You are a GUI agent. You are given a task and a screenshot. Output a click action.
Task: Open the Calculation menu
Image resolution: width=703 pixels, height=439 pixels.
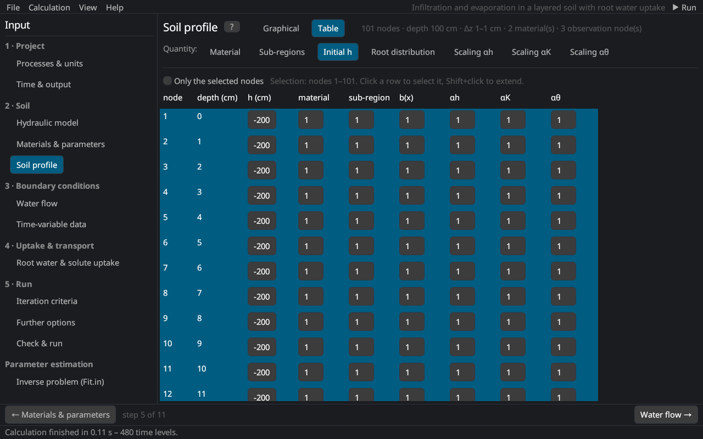click(49, 8)
